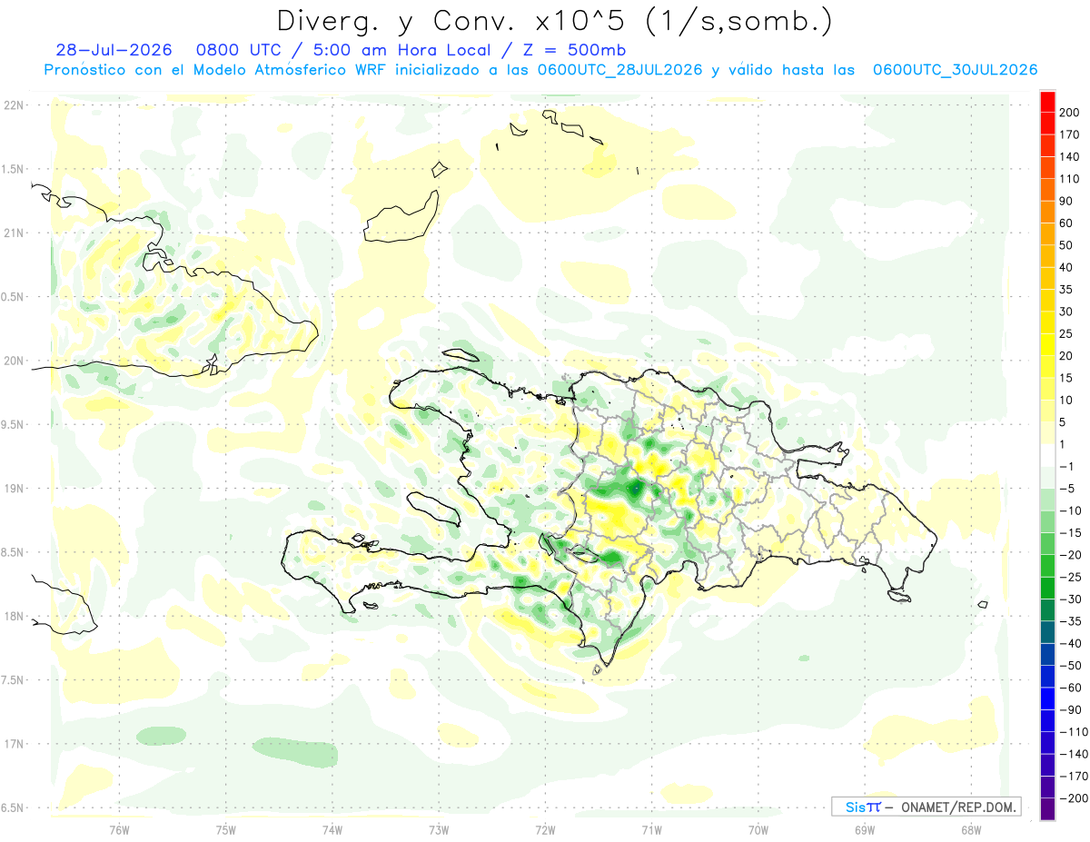Click the latitude label '21N'
Viewport: 1090px width, 842px height.
point(14,233)
